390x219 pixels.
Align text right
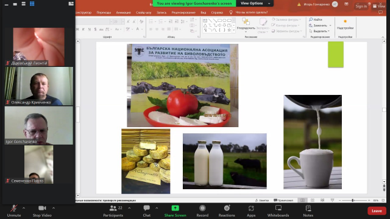pyautogui.click(x=163, y=29)
